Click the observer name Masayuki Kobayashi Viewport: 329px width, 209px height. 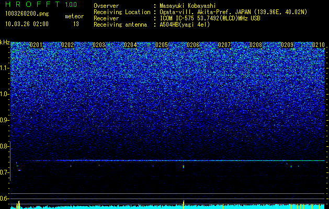[188, 6]
